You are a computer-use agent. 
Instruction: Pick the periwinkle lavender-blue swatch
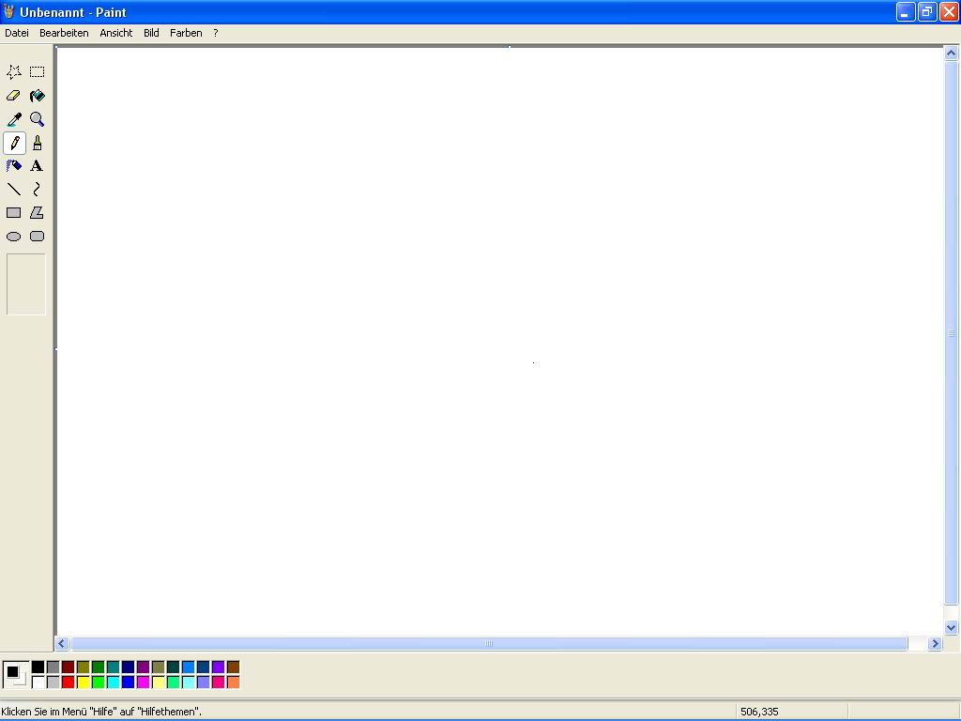[x=204, y=682]
